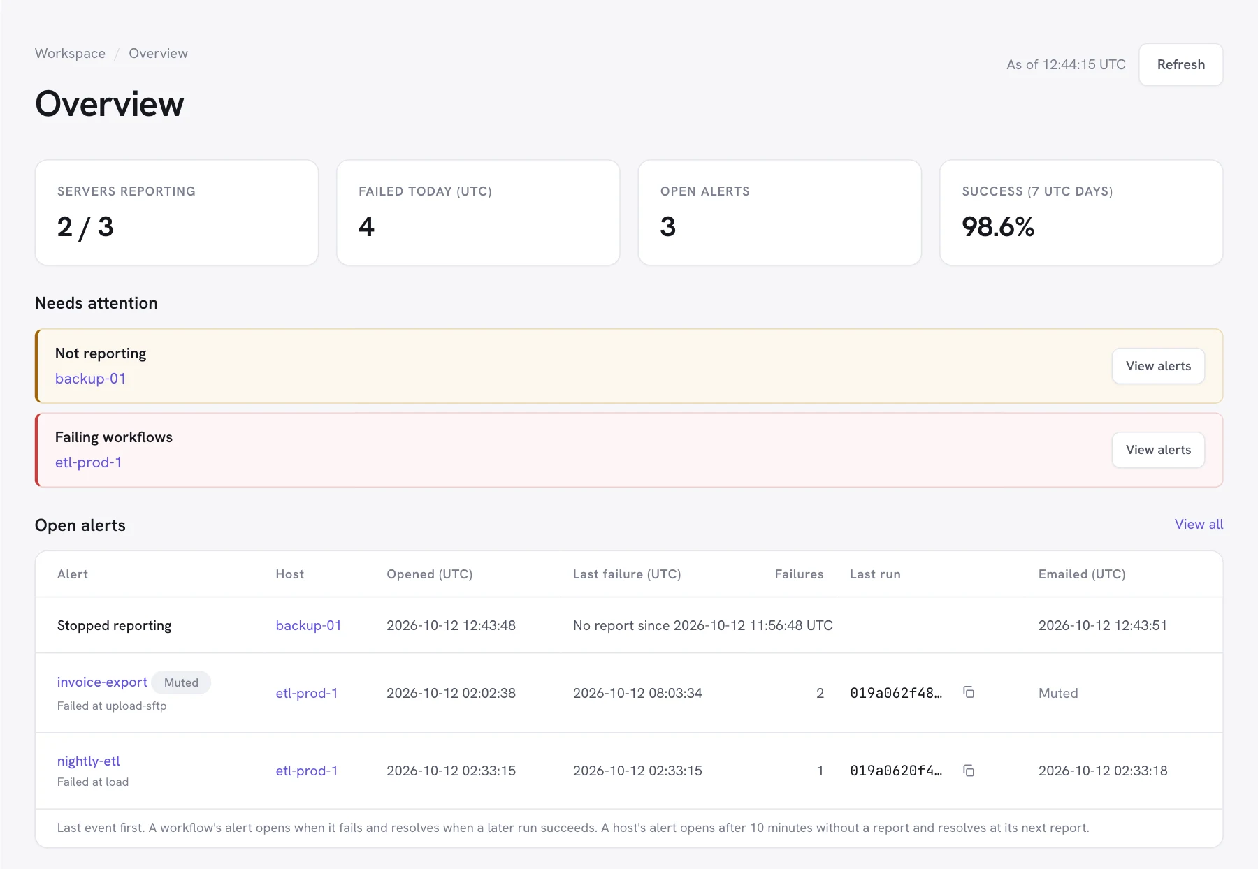Click the 'No report since 2026-10-12 11:56:48 UTC' text
1258x869 pixels.
(702, 625)
